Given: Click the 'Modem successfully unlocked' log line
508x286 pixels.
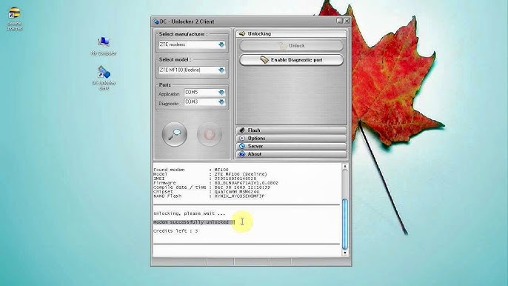Looking at the screenshot, I should pos(194,222).
